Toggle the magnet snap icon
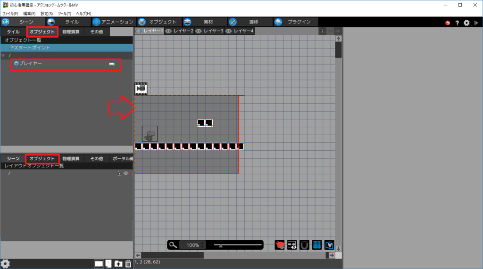Screen dimensions: 483x269 [x=304, y=245]
